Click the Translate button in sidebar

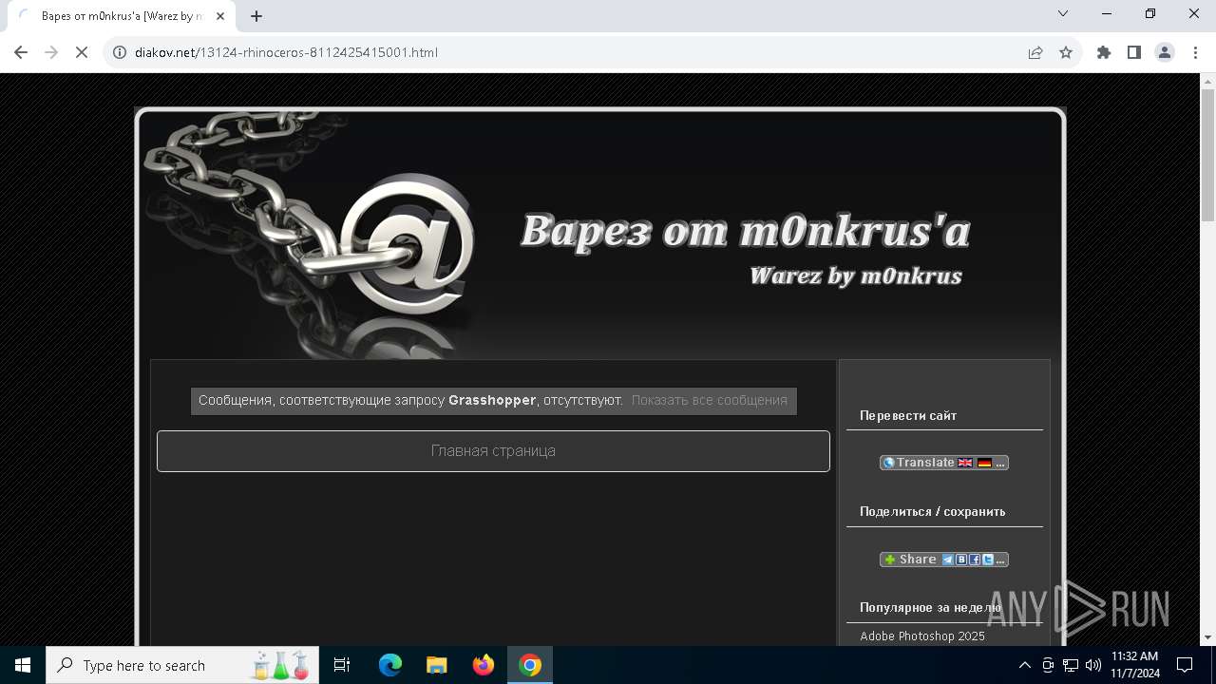[943, 463]
